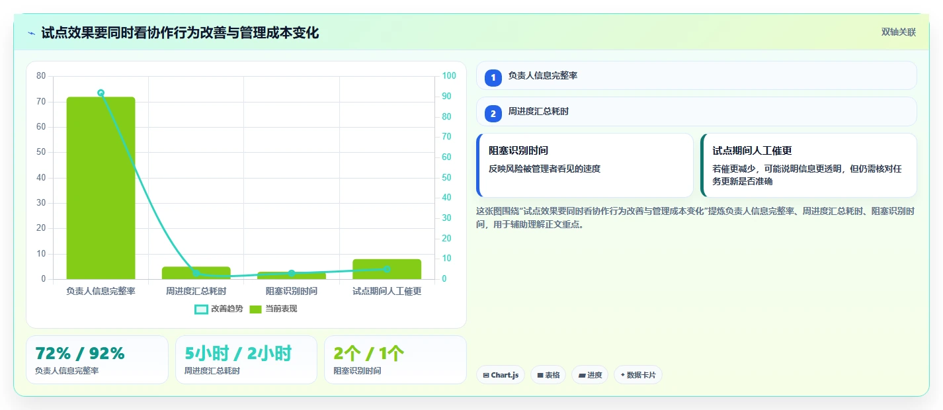Select list item 2 周进度汇总耗时

[696, 111]
